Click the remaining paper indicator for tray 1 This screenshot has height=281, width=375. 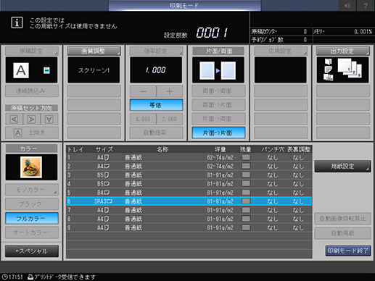tap(246, 157)
